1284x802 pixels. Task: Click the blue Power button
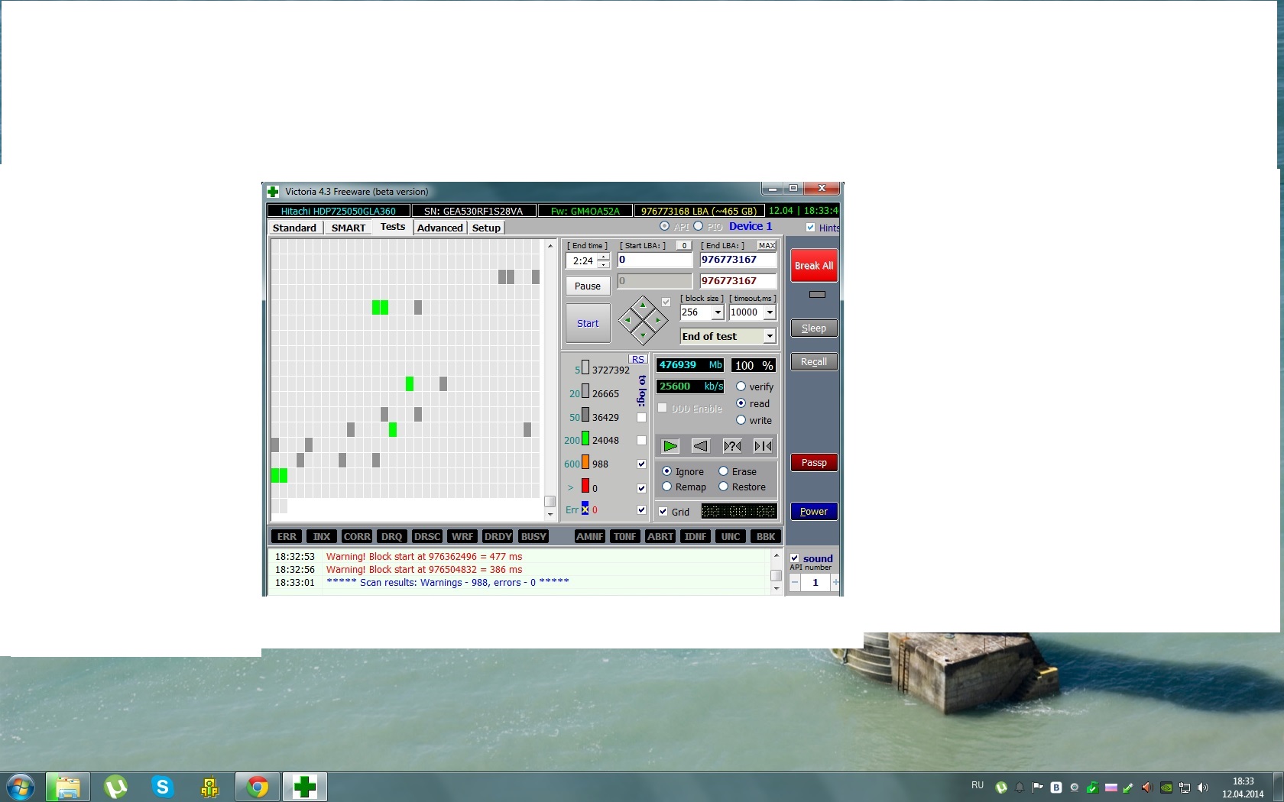(814, 512)
